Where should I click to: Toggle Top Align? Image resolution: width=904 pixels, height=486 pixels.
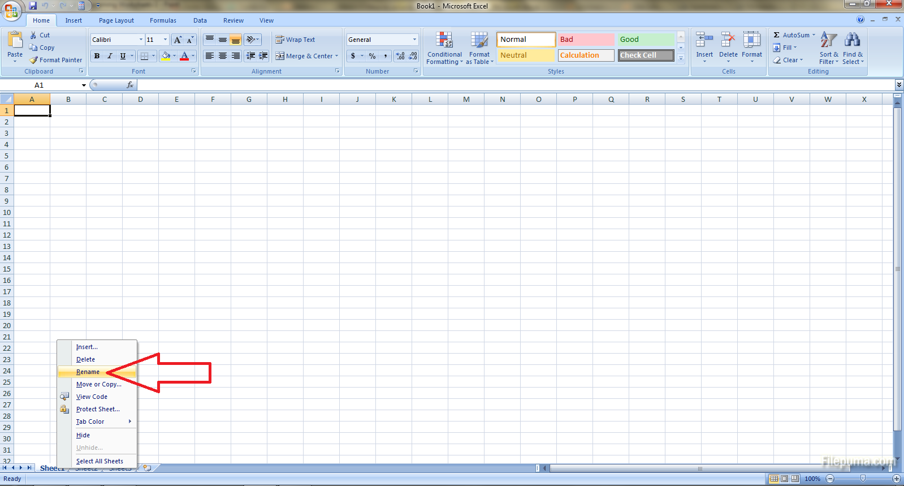click(x=210, y=40)
